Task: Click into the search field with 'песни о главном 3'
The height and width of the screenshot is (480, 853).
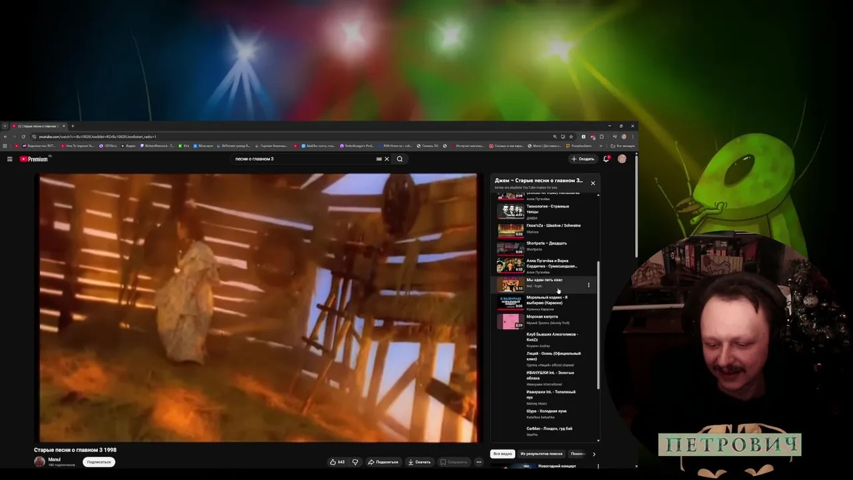Action: coord(303,159)
